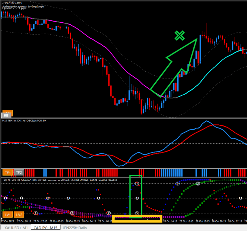This screenshot has height=231, width=247.
Task: Click the circled 5 marker in the oscillator
Action: [x=137, y=213]
